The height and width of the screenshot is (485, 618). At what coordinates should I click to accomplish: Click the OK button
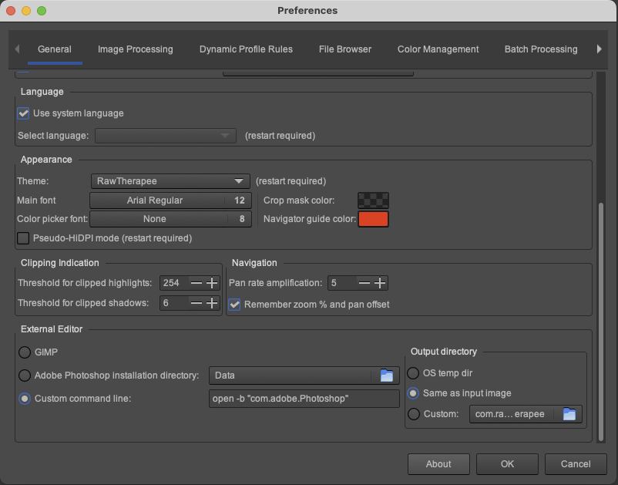coord(507,464)
